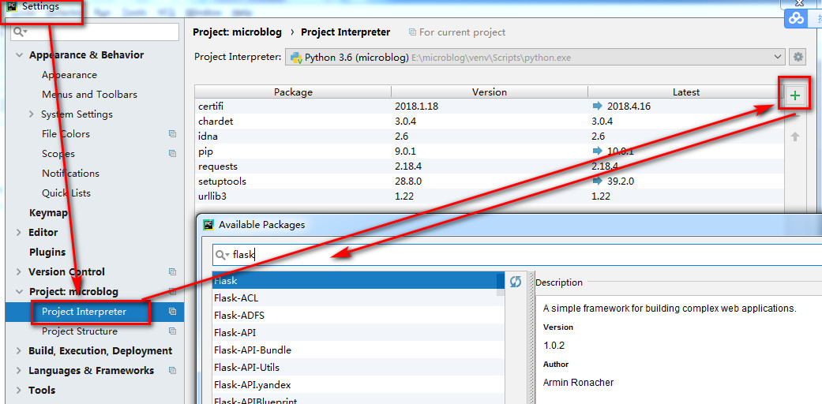The width and height of the screenshot is (822, 404).
Task: Sort by Package column header
Action: [293, 92]
